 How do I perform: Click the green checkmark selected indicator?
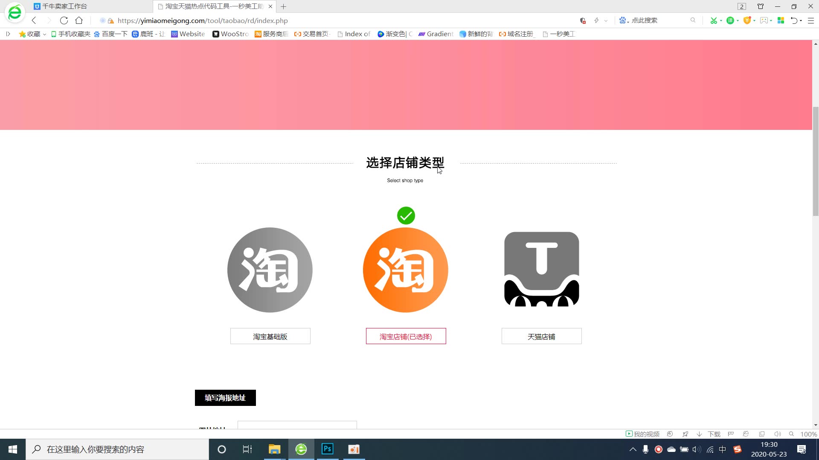pos(406,216)
